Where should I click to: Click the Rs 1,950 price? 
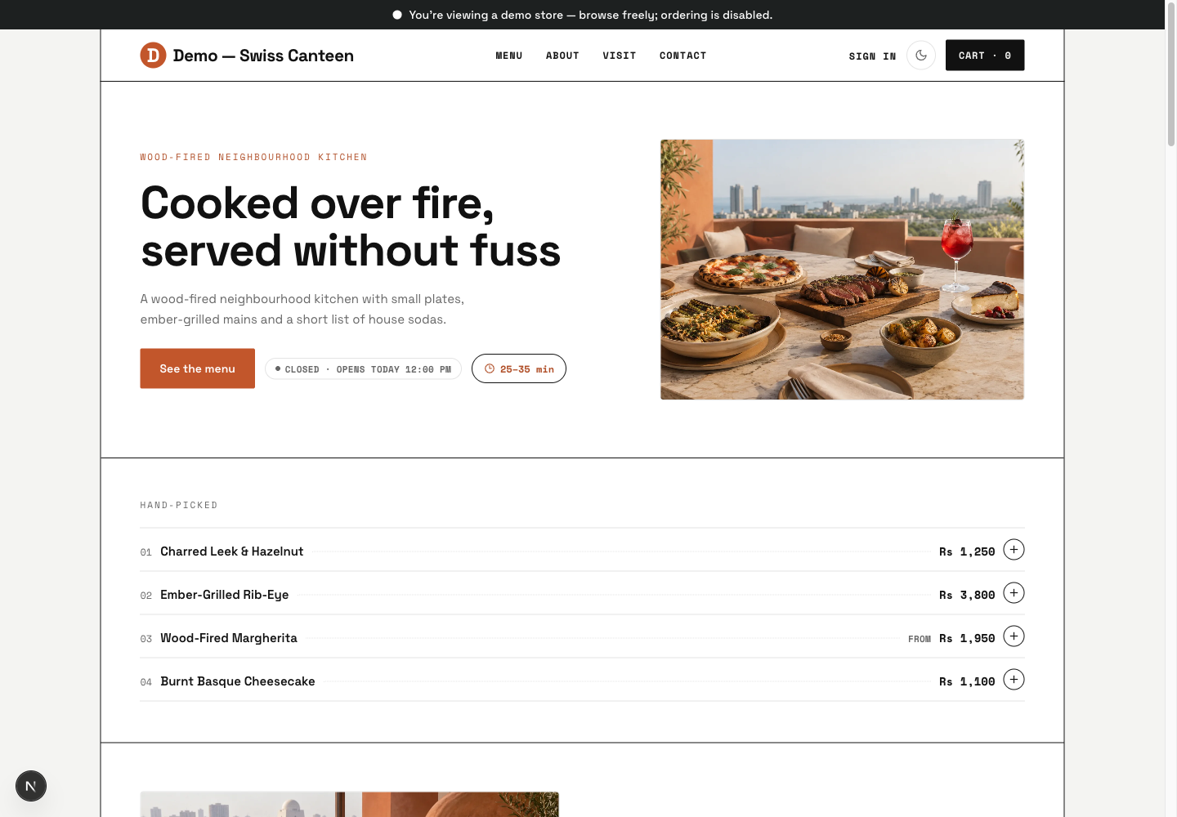tap(967, 638)
